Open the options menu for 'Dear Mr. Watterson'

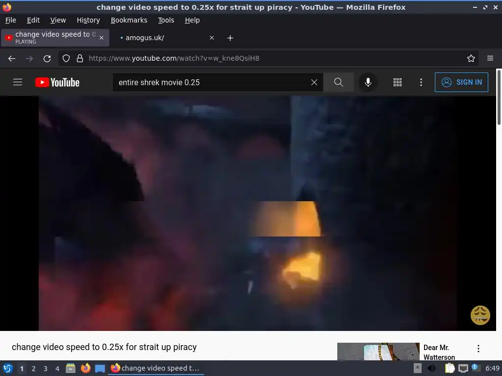point(478,349)
